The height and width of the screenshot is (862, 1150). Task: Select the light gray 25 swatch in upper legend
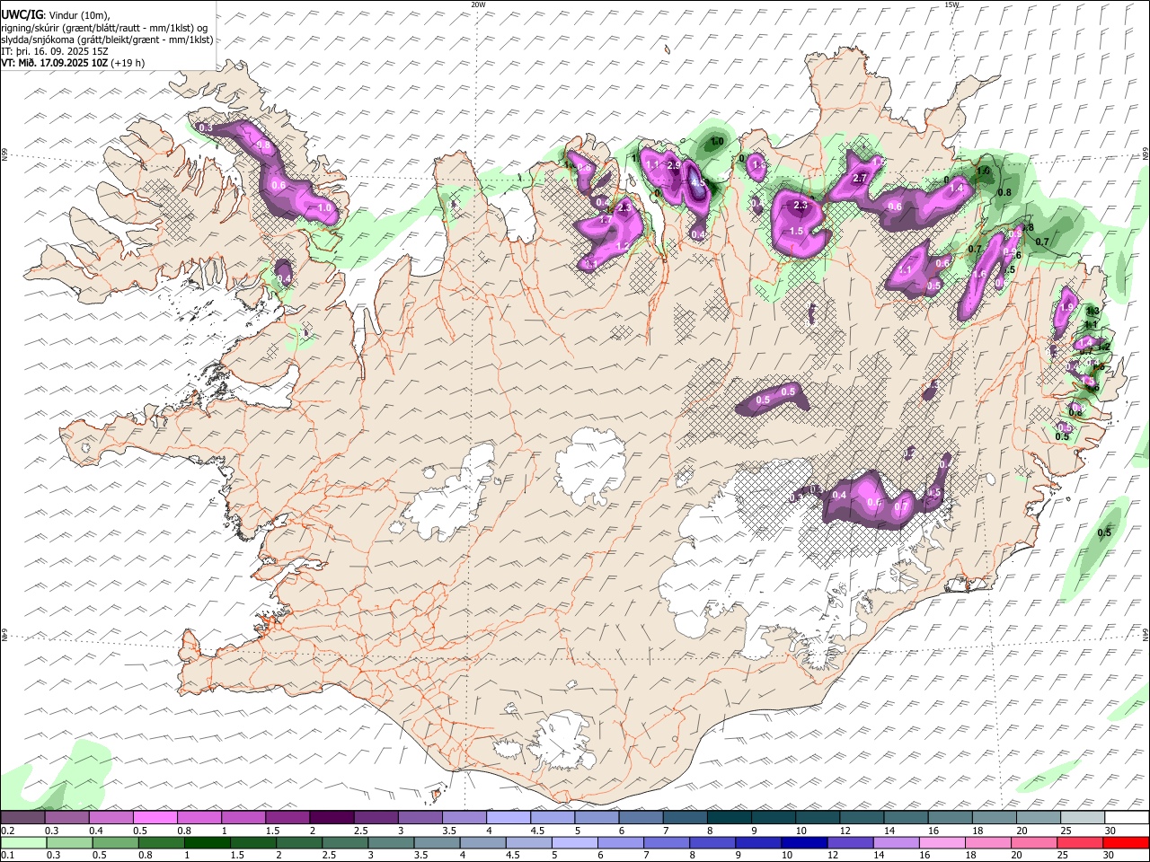click(1083, 817)
